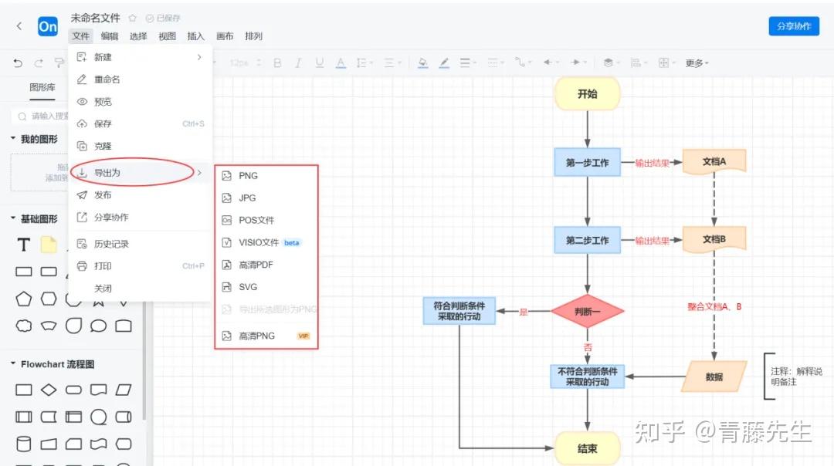Open the line color pen tool
834x466 pixels.
coord(443,62)
